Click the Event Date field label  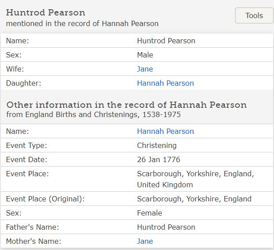pos(27,159)
